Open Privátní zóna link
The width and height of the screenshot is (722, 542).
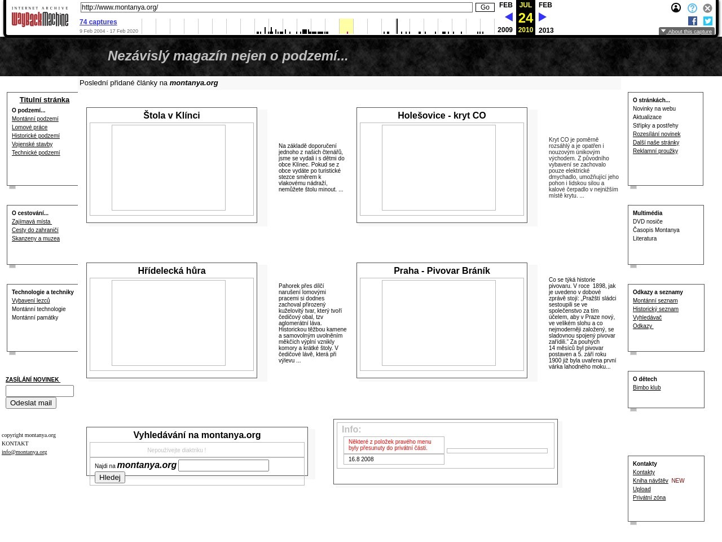click(x=649, y=498)
